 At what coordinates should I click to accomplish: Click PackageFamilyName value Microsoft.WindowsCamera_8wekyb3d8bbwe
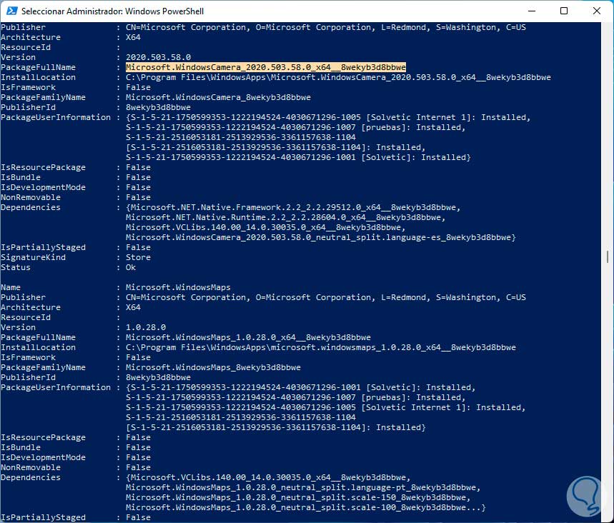point(218,97)
